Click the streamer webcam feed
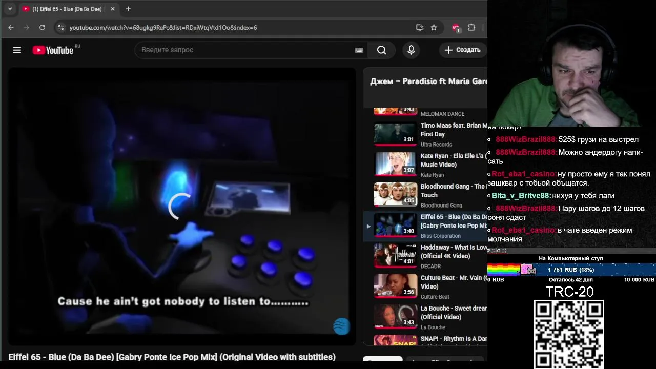Viewport: 656px width, 369px height. (x=571, y=63)
